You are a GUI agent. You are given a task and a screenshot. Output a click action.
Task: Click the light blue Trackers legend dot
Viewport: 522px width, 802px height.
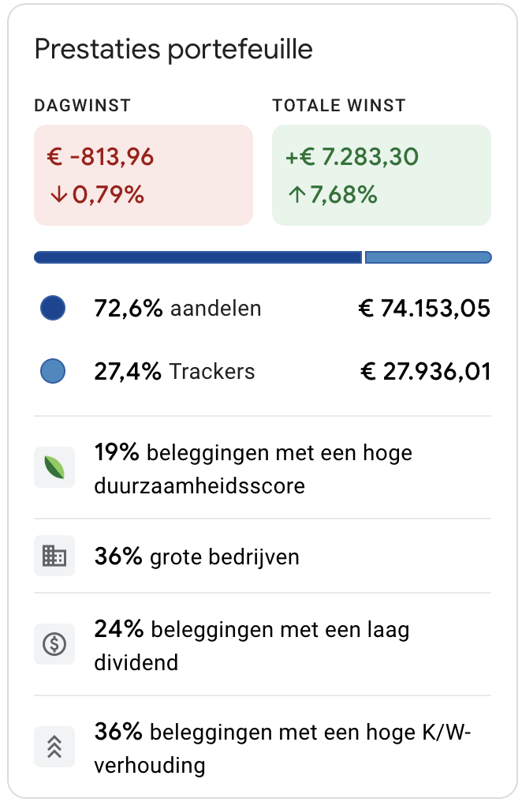pyautogui.click(x=53, y=371)
